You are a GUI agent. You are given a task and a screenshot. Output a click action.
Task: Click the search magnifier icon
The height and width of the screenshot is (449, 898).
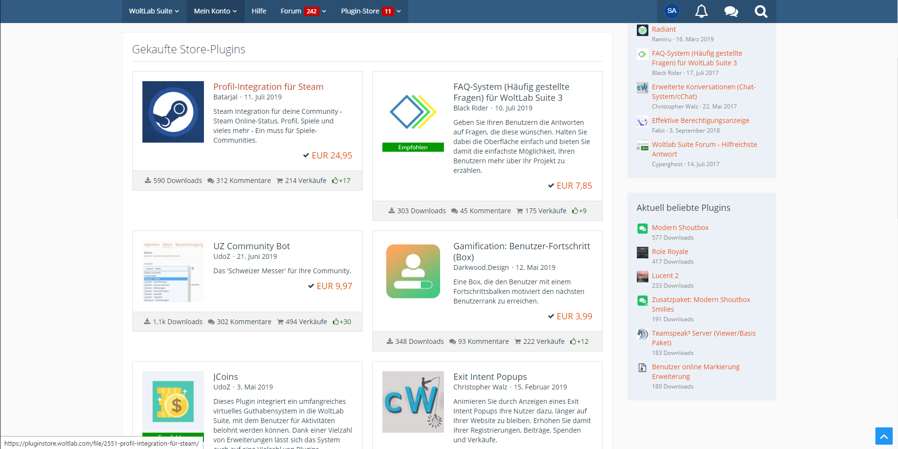(760, 11)
